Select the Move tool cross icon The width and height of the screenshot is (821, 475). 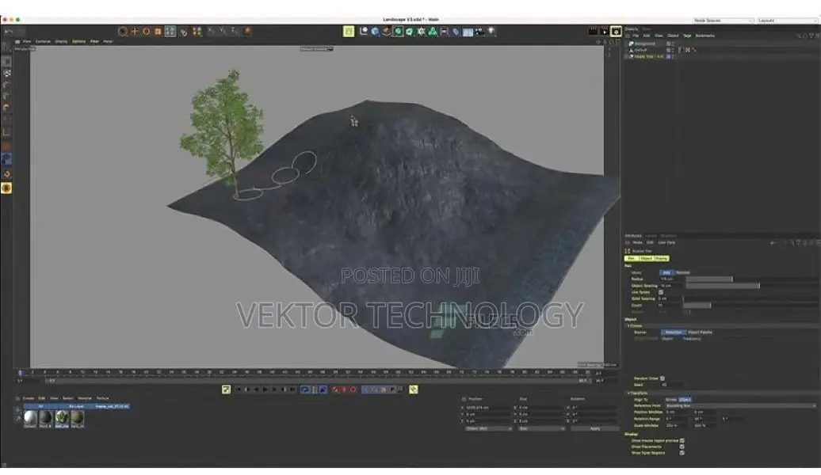pyautogui.click(x=135, y=32)
